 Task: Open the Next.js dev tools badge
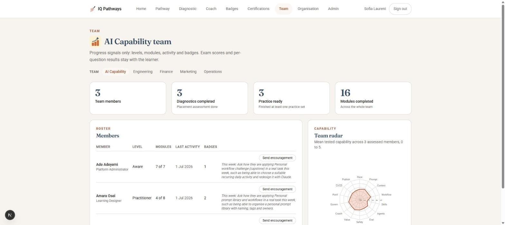pos(10,215)
